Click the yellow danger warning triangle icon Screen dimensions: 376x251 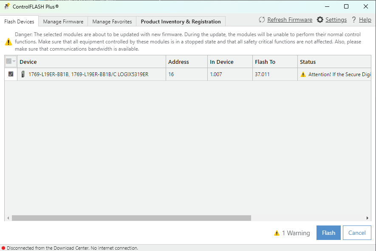(8, 42)
